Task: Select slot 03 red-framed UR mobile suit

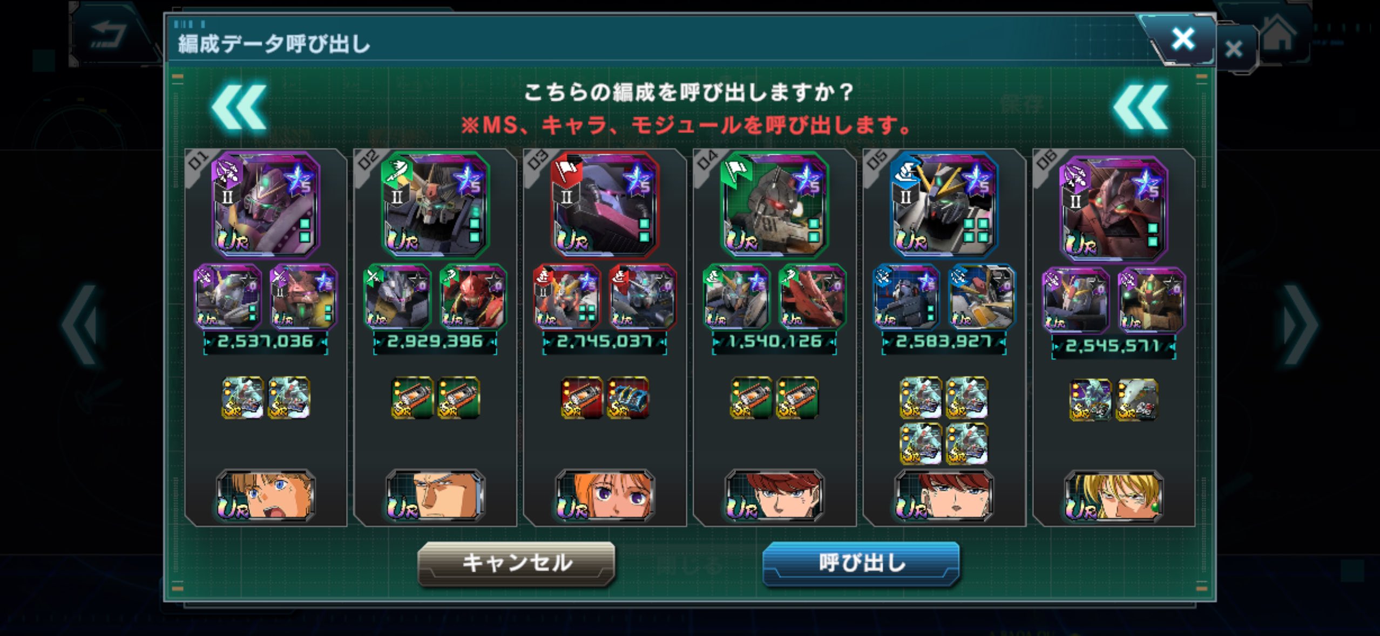Action: 605,204
